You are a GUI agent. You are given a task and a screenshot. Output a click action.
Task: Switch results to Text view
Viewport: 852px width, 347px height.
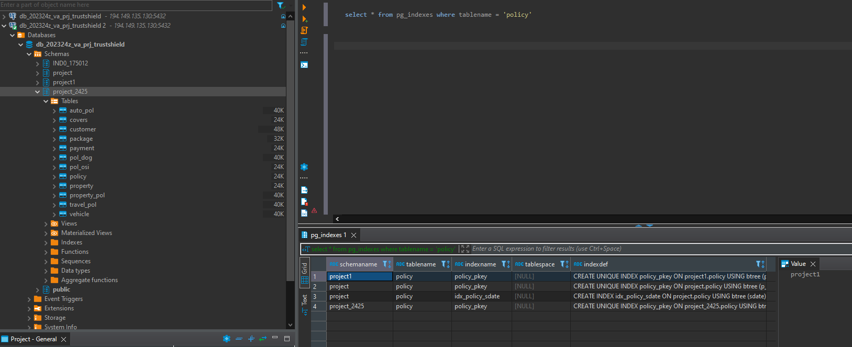[304, 304]
